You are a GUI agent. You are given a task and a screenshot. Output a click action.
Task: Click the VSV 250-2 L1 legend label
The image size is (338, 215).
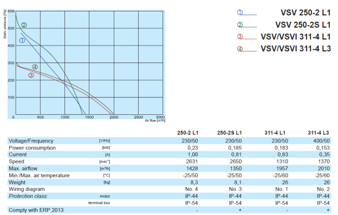click(x=305, y=12)
